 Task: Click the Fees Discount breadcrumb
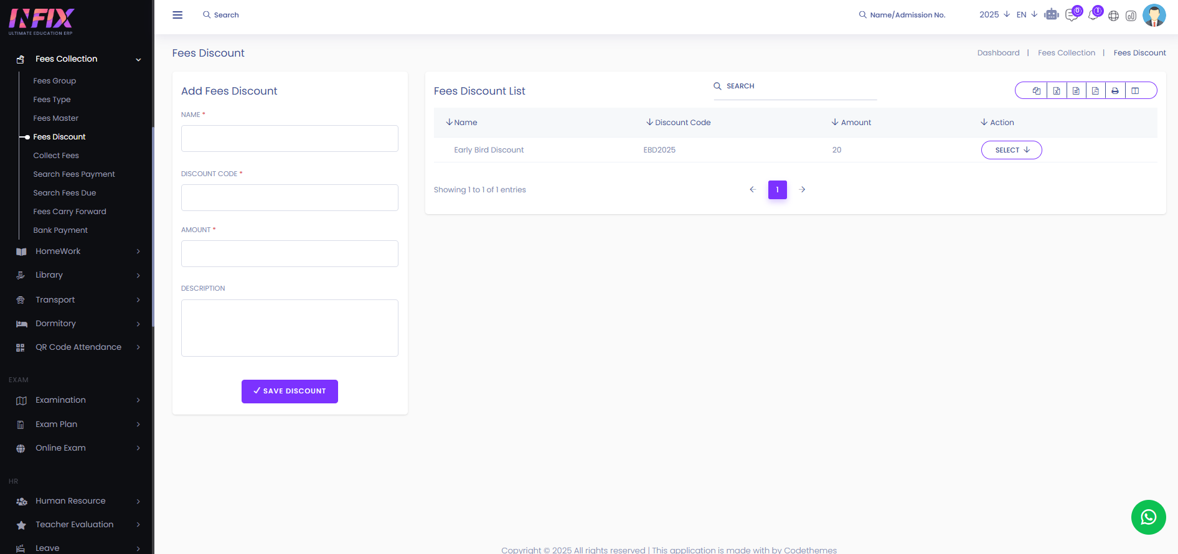[1140, 53]
